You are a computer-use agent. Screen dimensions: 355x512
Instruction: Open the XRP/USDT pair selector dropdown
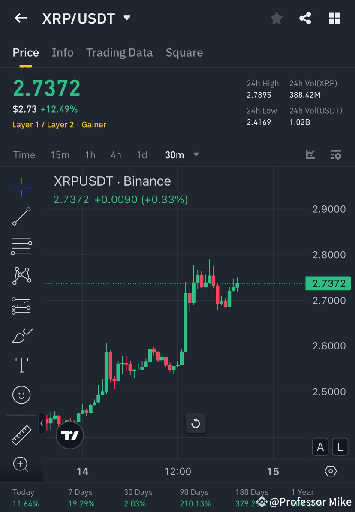[x=126, y=18]
